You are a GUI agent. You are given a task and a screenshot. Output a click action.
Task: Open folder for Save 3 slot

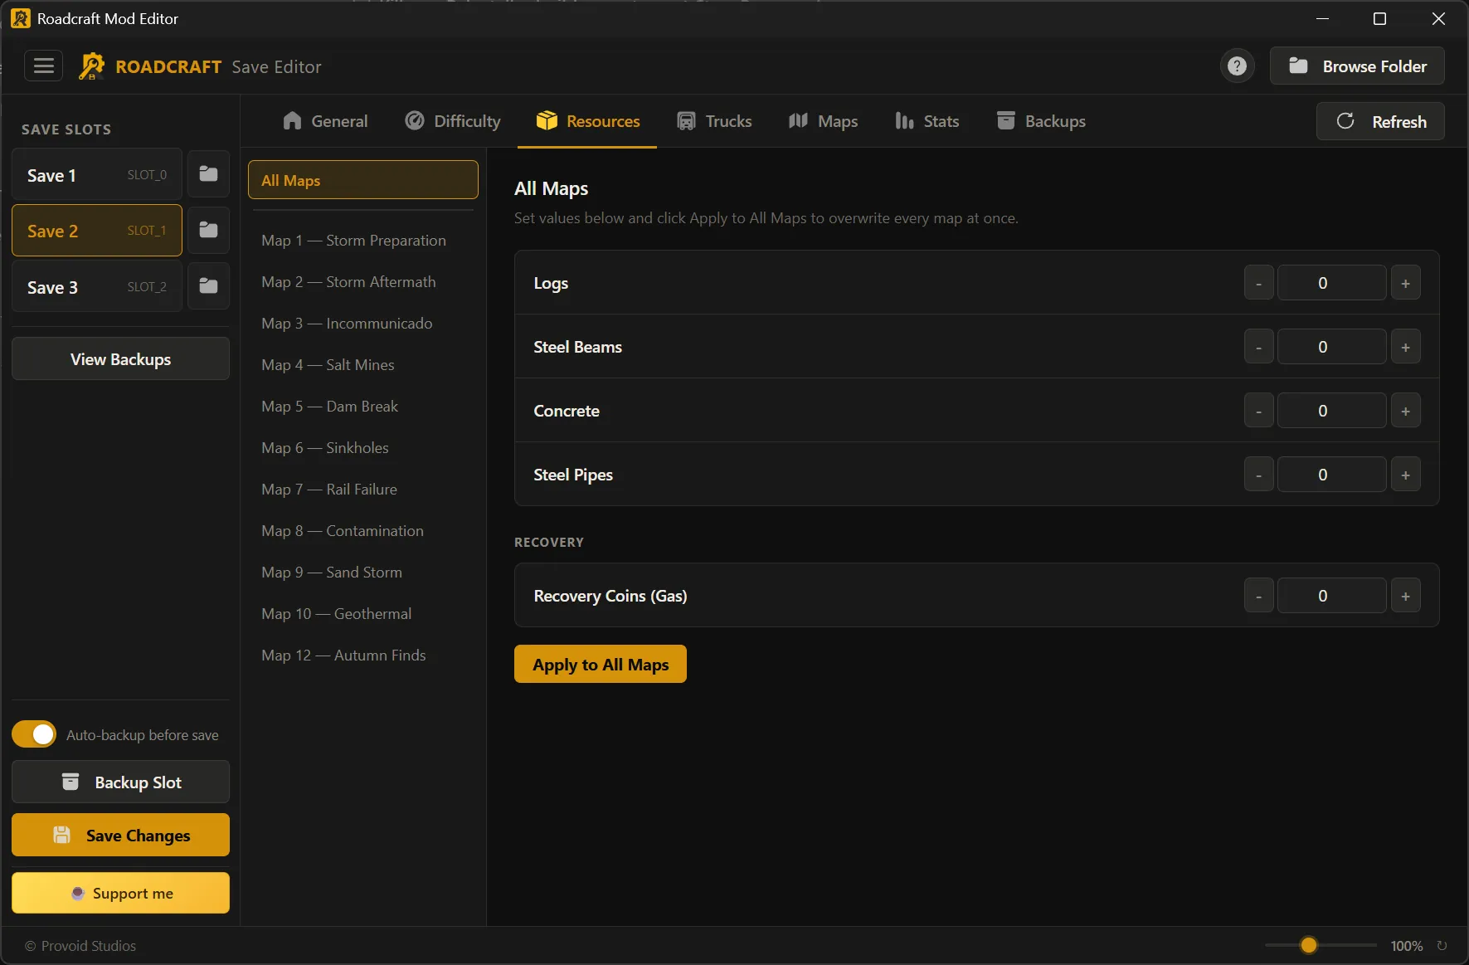(208, 286)
